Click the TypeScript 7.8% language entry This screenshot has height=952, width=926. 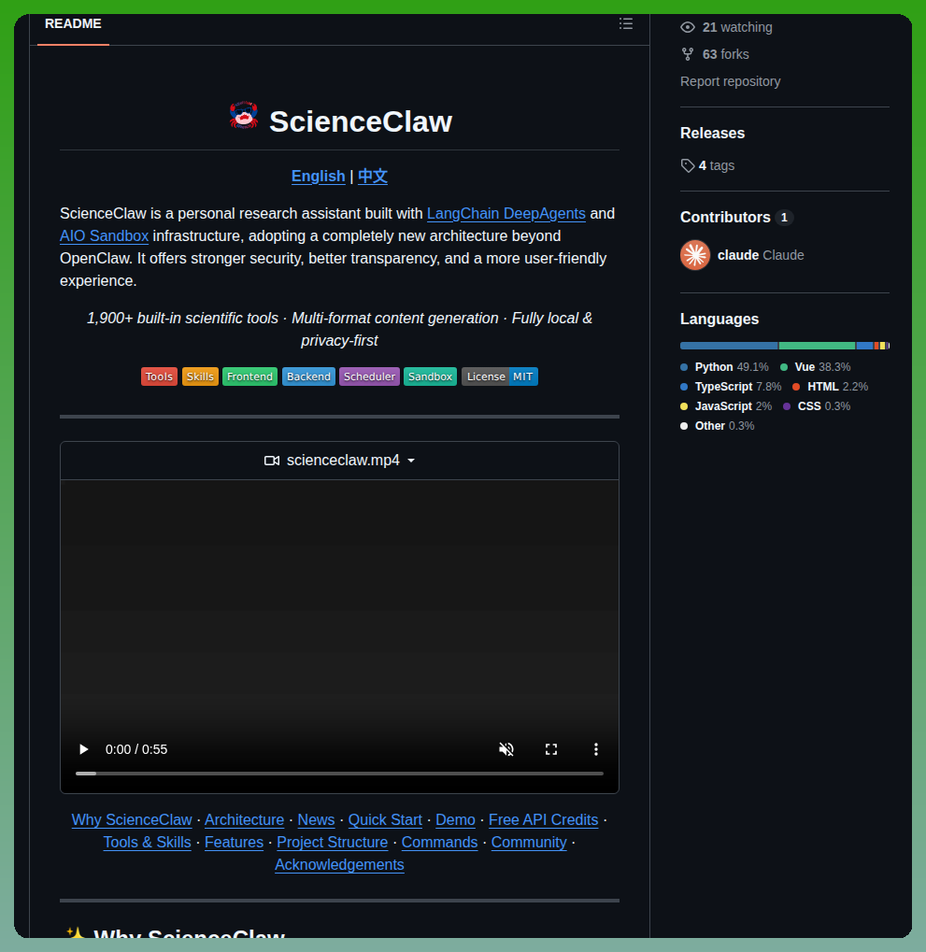(x=731, y=386)
